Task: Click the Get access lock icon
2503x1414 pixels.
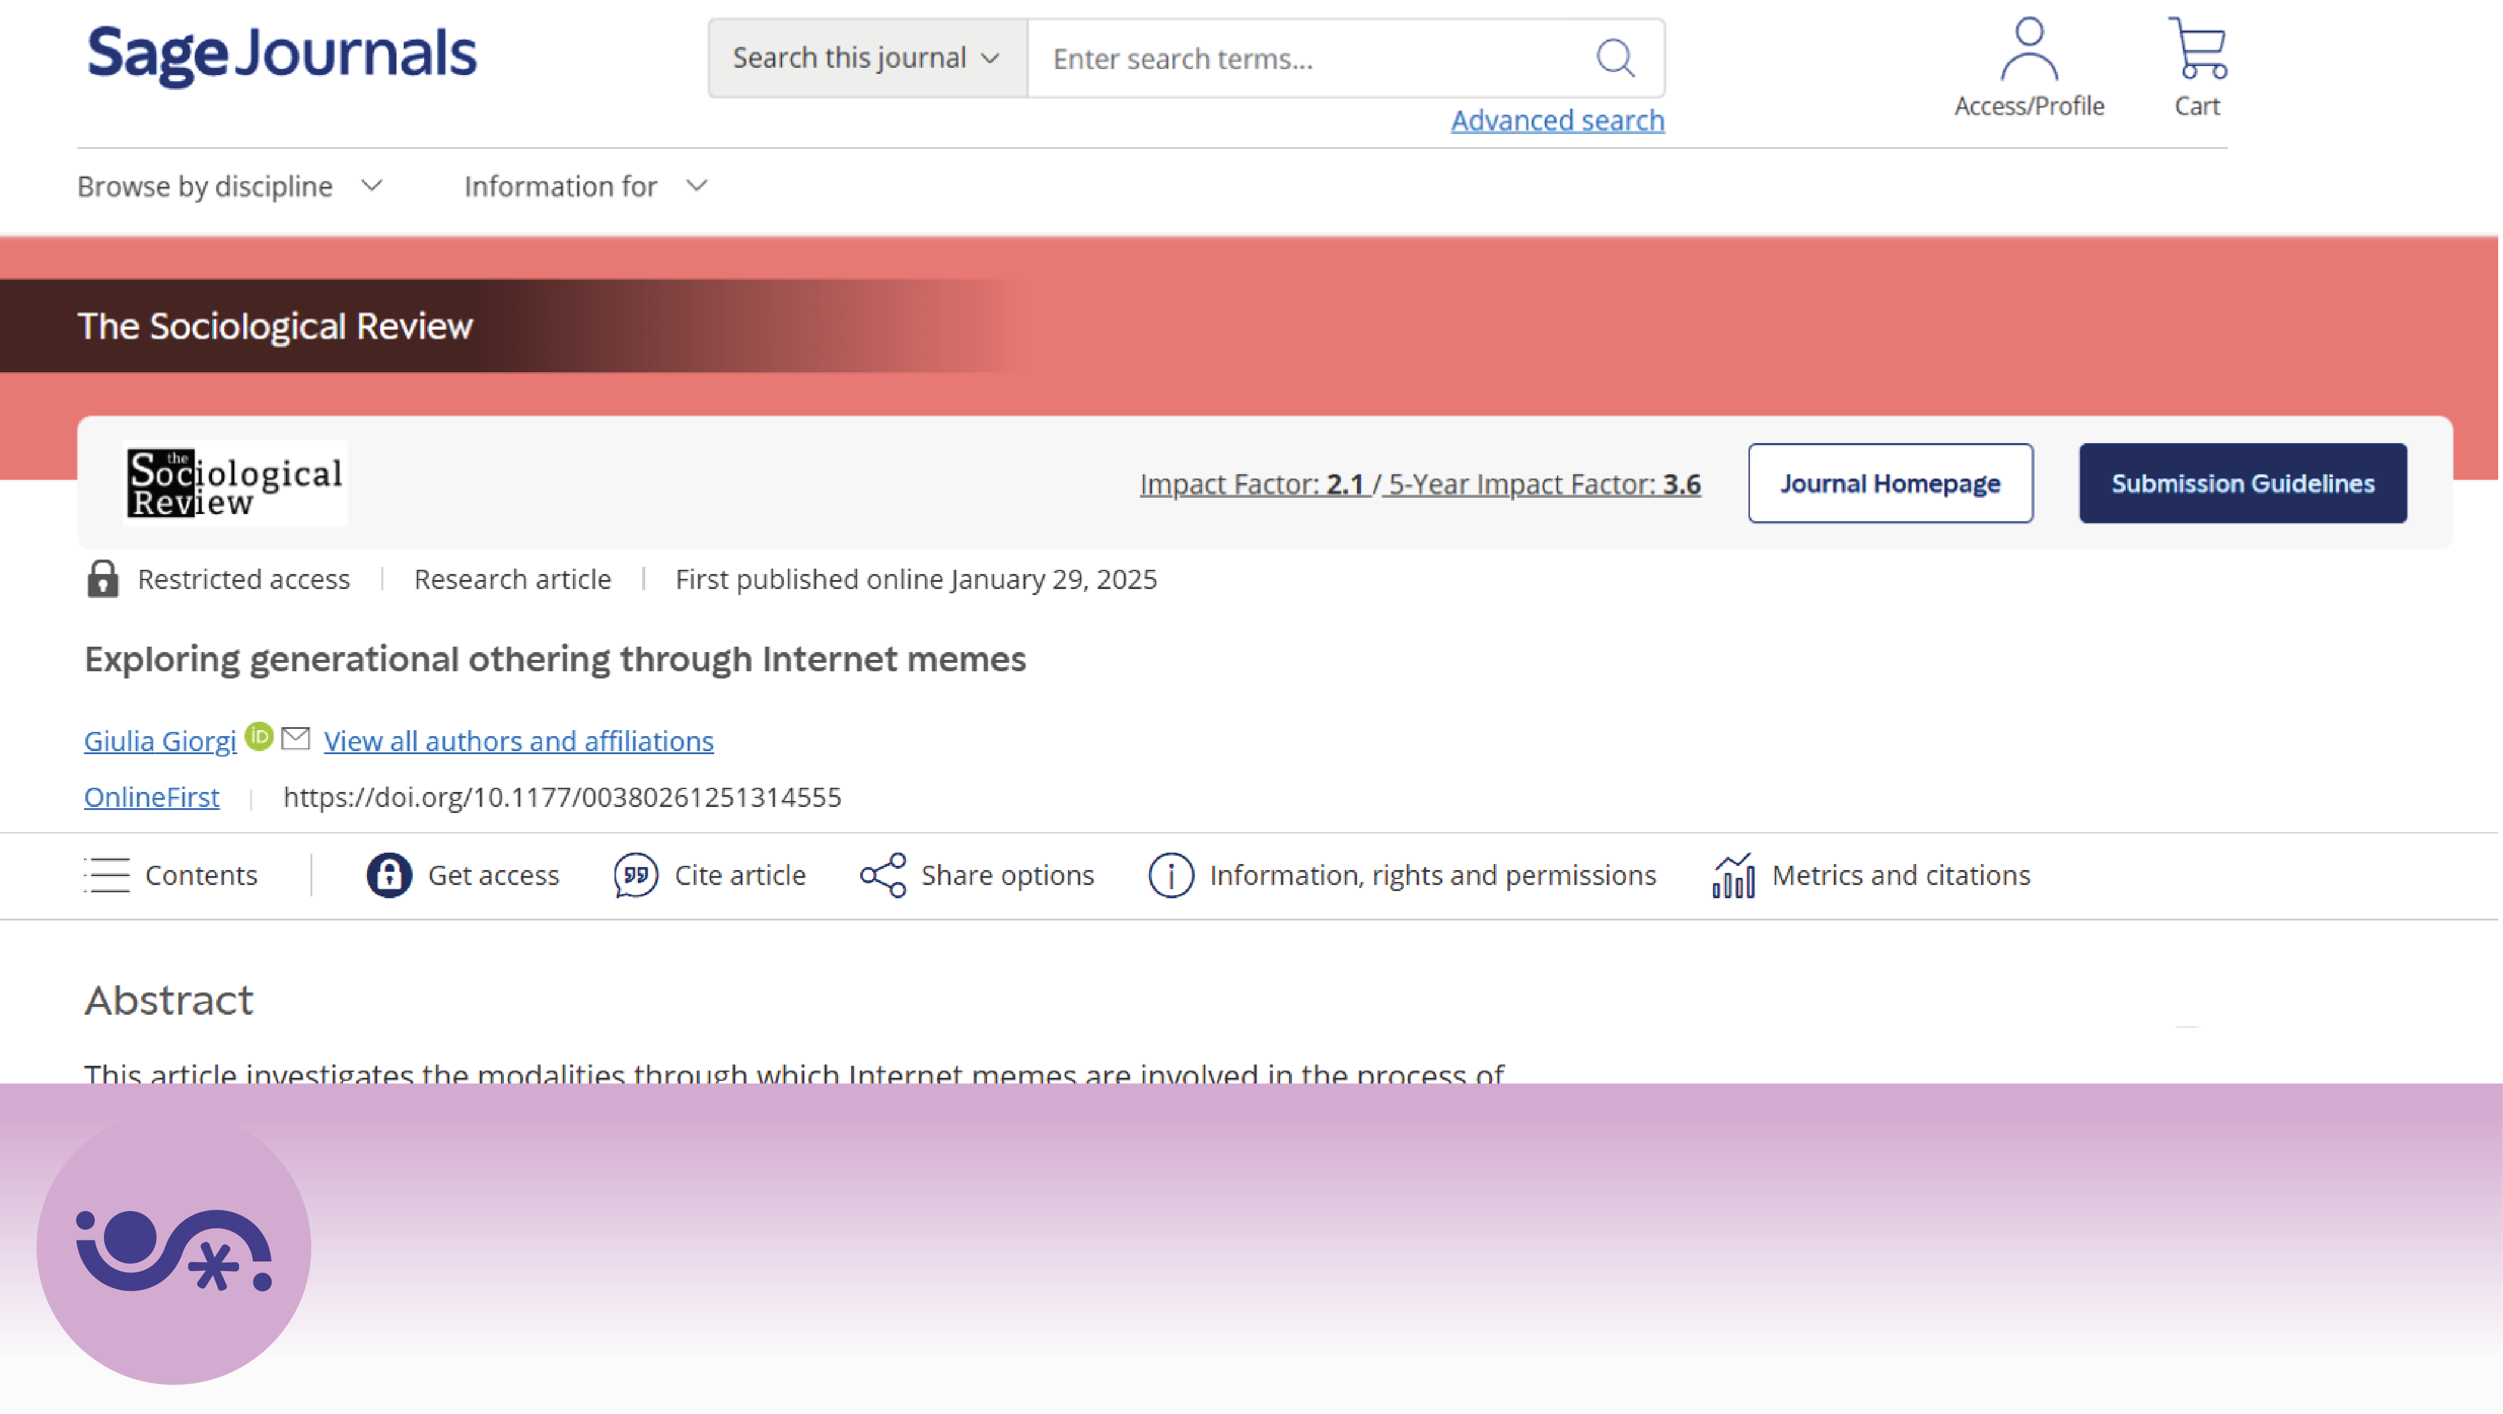Action: [x=390, y=875]
